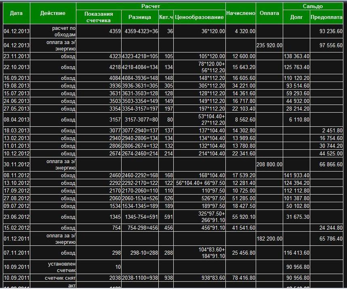Select the 182 200.00 payment cell

tap(269, 239)
